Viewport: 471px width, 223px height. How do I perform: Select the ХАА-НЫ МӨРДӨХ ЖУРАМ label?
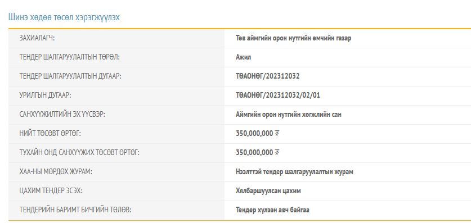coord(56,172)
